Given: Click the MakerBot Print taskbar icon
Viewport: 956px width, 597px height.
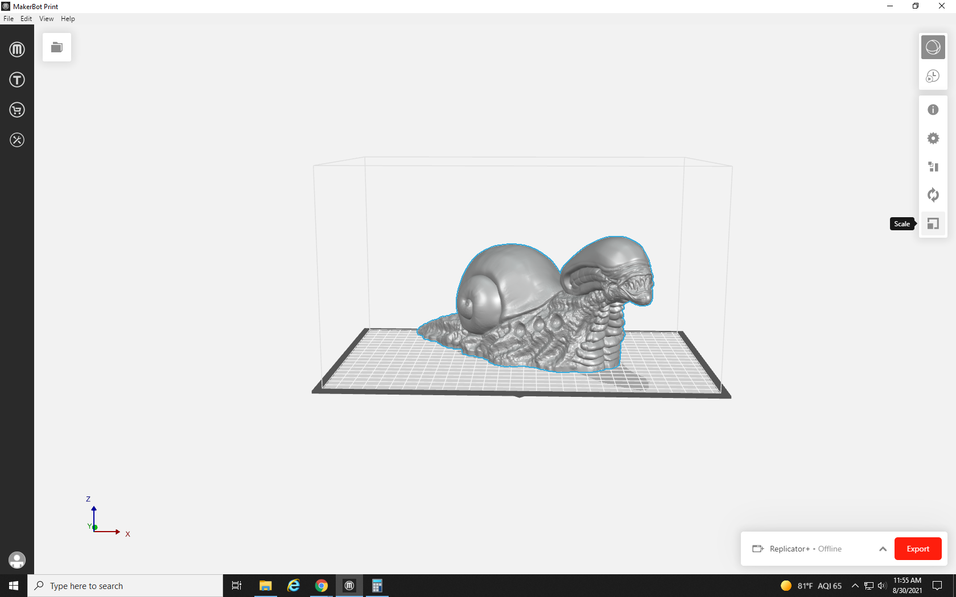Looking at the screenshot, I should (x=349, y=586).
